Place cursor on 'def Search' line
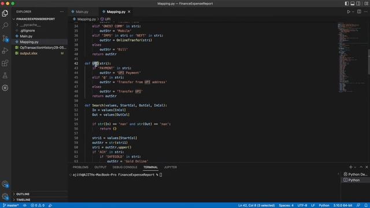This screenshot has height=208, width=370. tap(125, 105)
